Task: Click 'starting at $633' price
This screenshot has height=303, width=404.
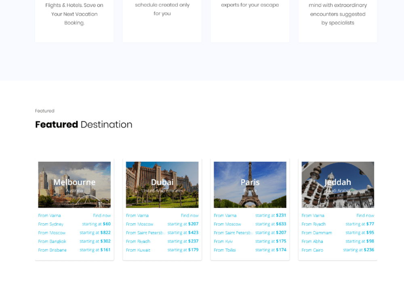Action: 271,224
